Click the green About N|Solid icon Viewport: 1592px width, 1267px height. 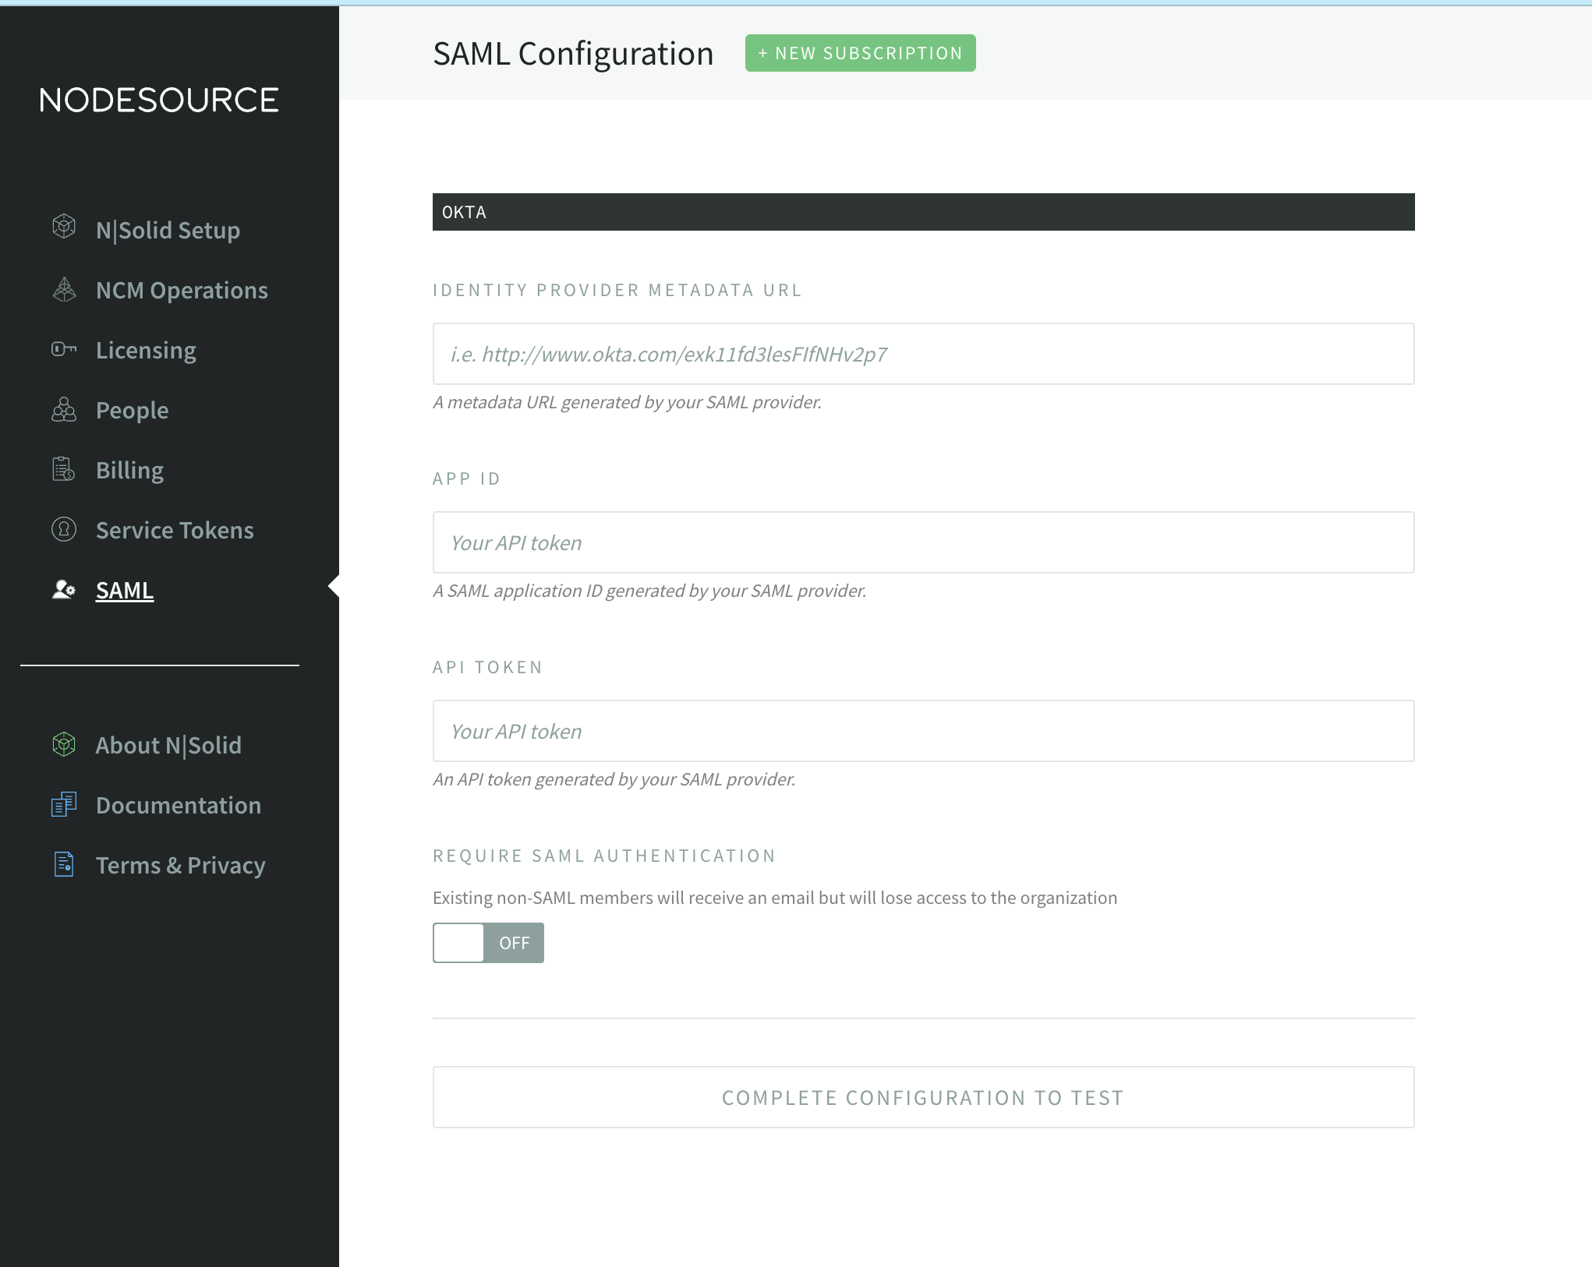point(64,744)
